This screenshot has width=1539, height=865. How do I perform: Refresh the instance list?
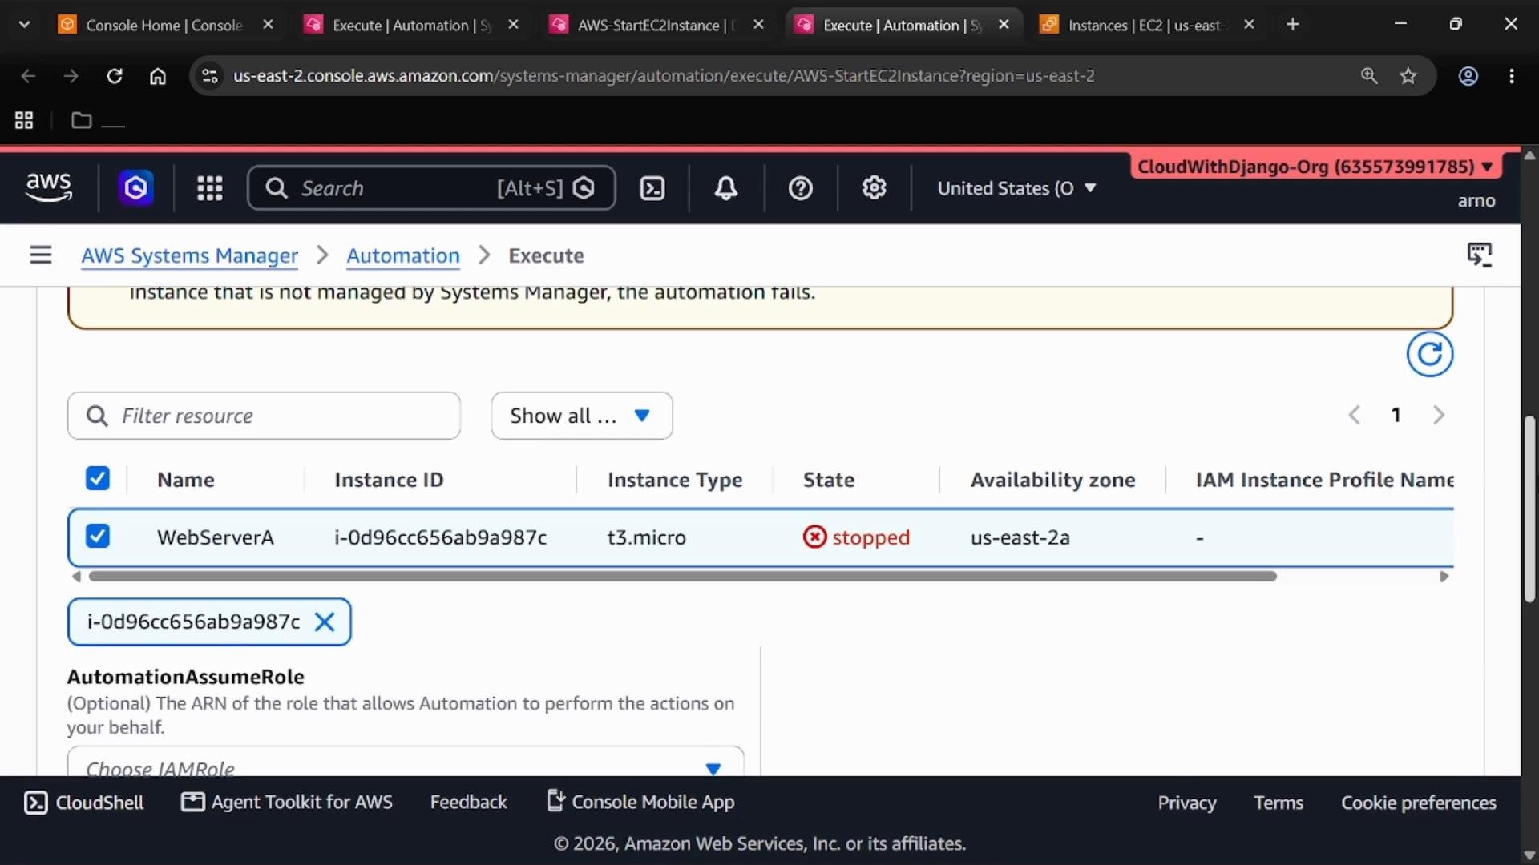[1429, 354]
